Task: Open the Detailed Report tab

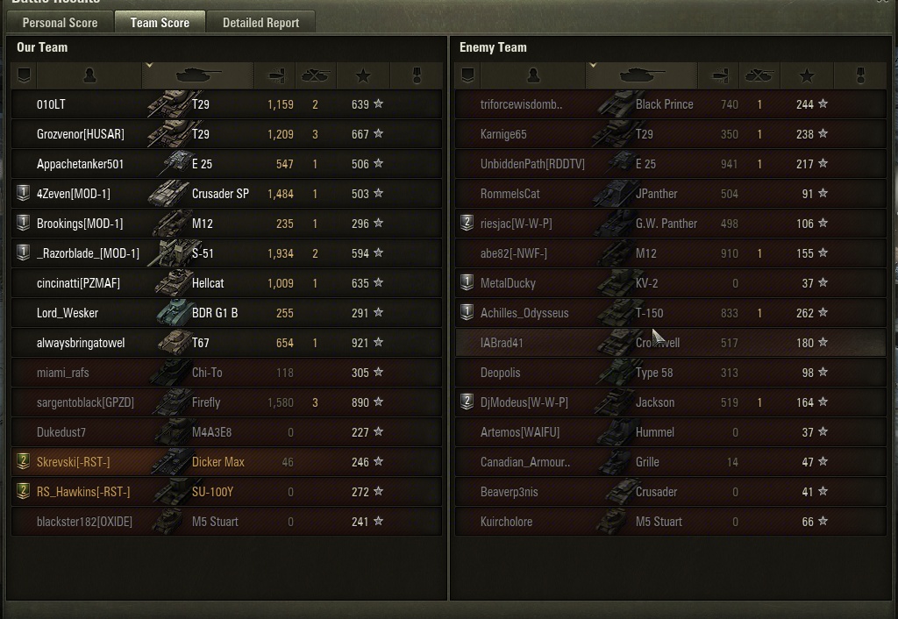Action: (260, 23)
